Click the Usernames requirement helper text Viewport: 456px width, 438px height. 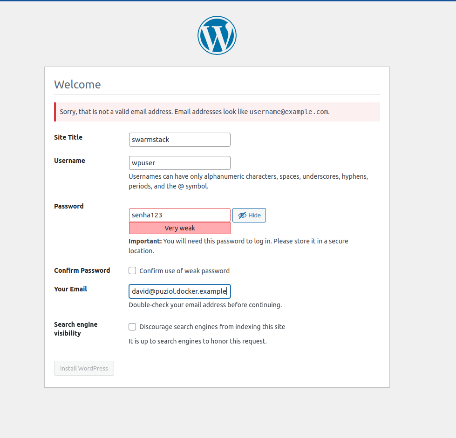coord(248,181)
